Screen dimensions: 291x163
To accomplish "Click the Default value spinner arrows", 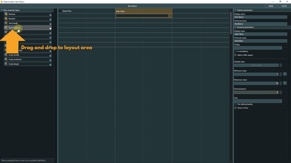I will (x=280, y=65).
